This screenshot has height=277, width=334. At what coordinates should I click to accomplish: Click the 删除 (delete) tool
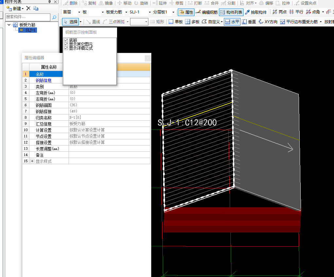pos(71,3)
